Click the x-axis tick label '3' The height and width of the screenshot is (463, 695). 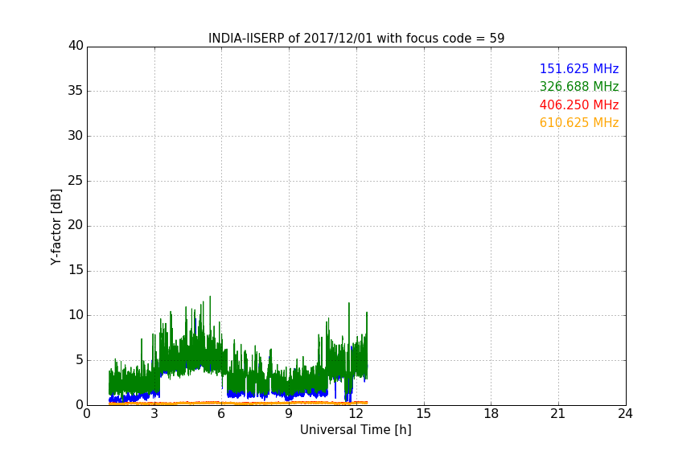click(154, 414)
